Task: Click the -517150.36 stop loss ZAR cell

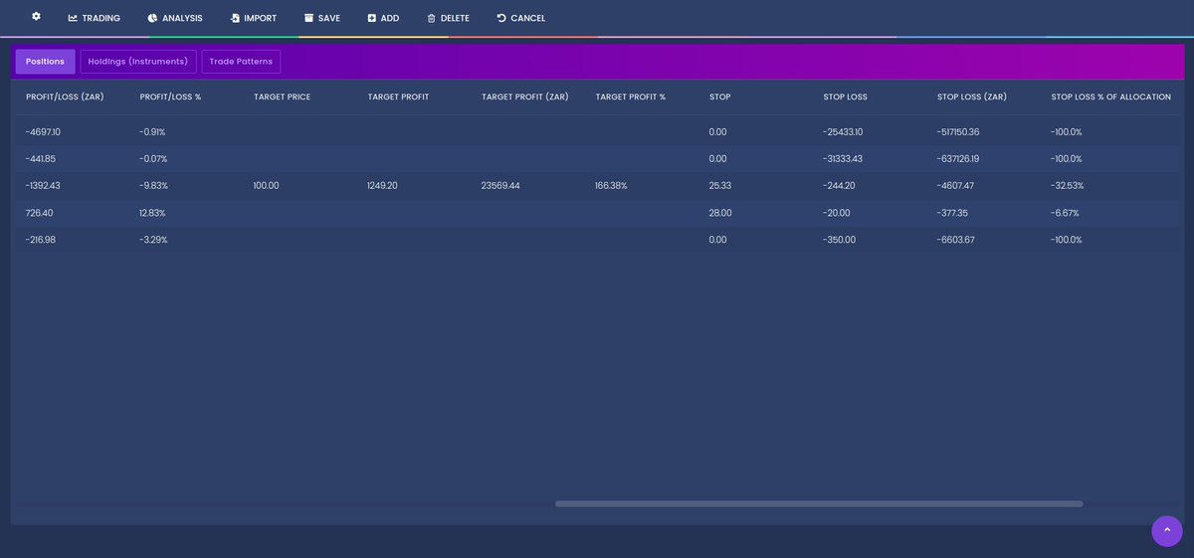Action: pyautogui.click(x=958, y=132)
